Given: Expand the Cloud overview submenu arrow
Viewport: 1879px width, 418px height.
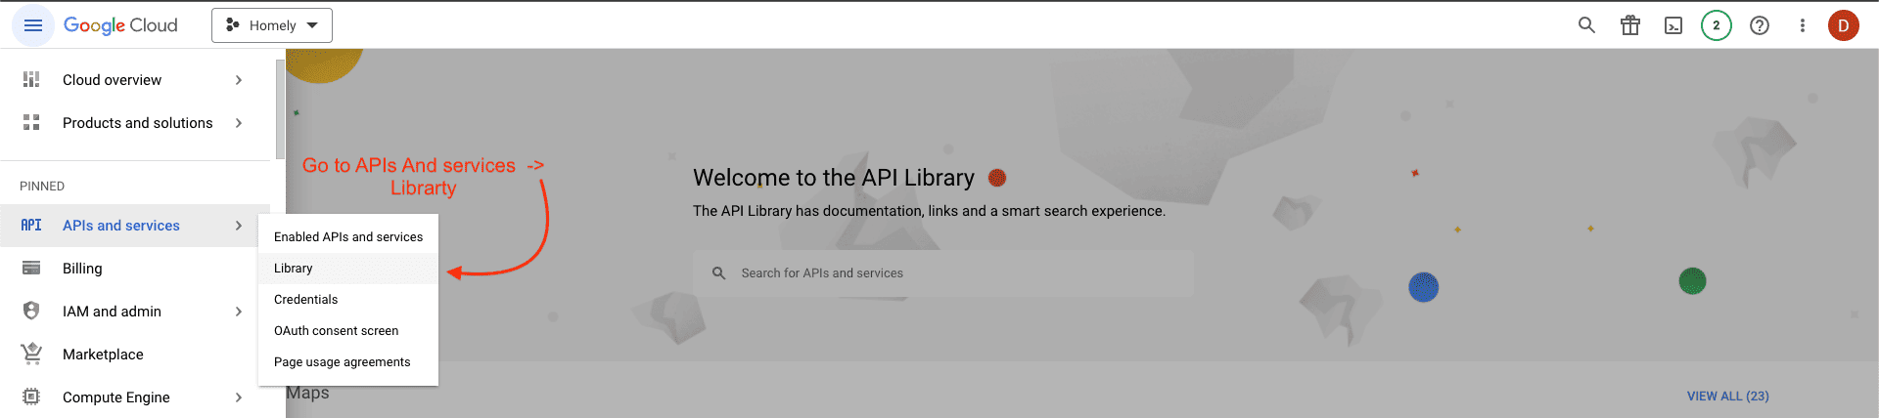Looking at the screenshot, I should (x=239, y=80).
